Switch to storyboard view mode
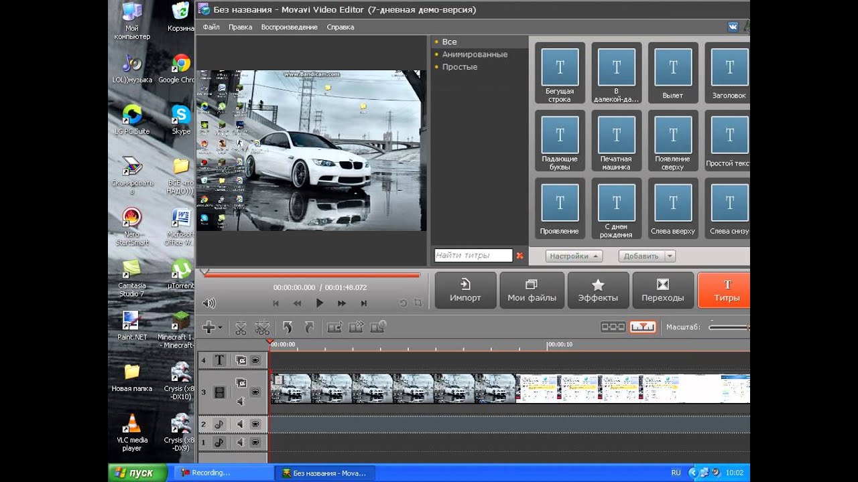The width and height of the screenshot is (858, 482). click(x=613, y=327)
